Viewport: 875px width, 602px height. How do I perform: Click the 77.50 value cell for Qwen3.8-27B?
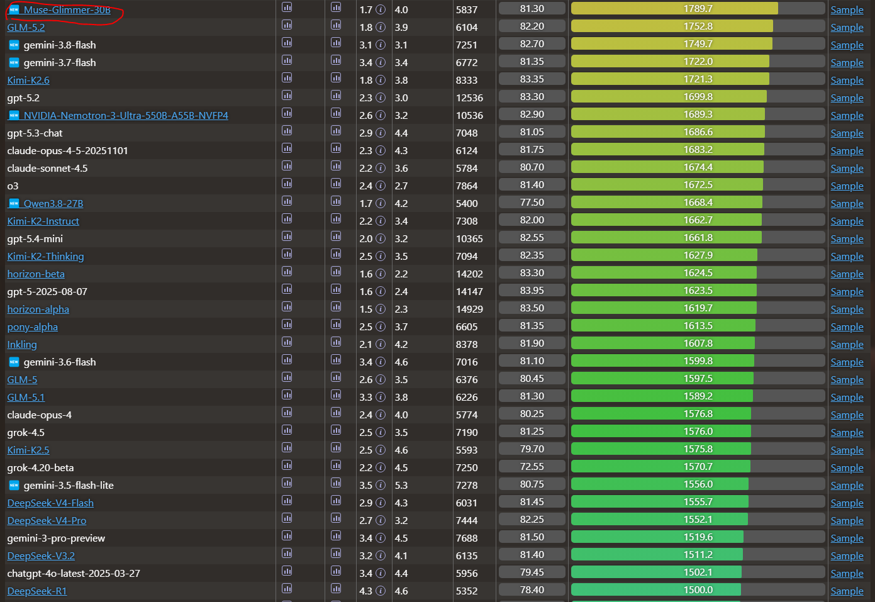532,203
